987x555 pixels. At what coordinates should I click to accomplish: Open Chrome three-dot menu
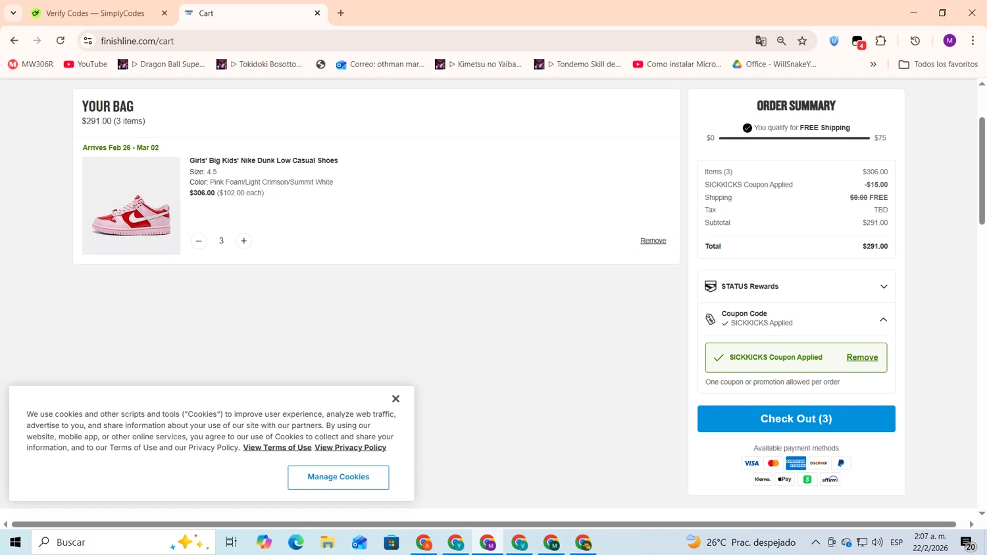(973, 41)
